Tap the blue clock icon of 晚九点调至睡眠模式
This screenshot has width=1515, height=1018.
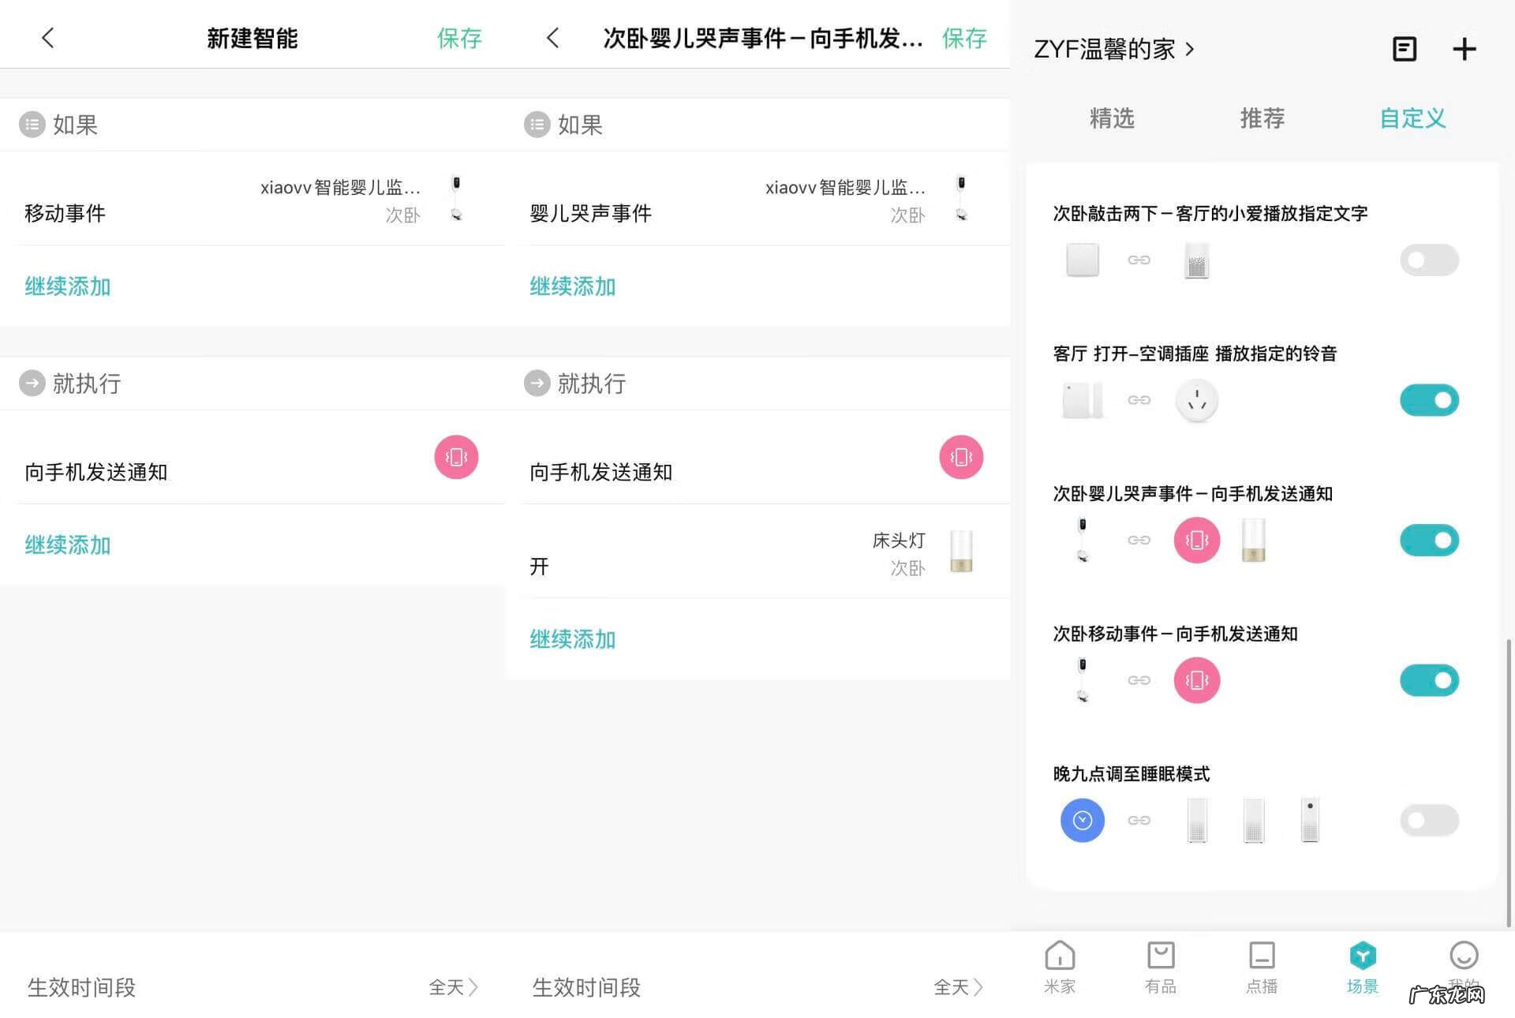point(1082,820)
